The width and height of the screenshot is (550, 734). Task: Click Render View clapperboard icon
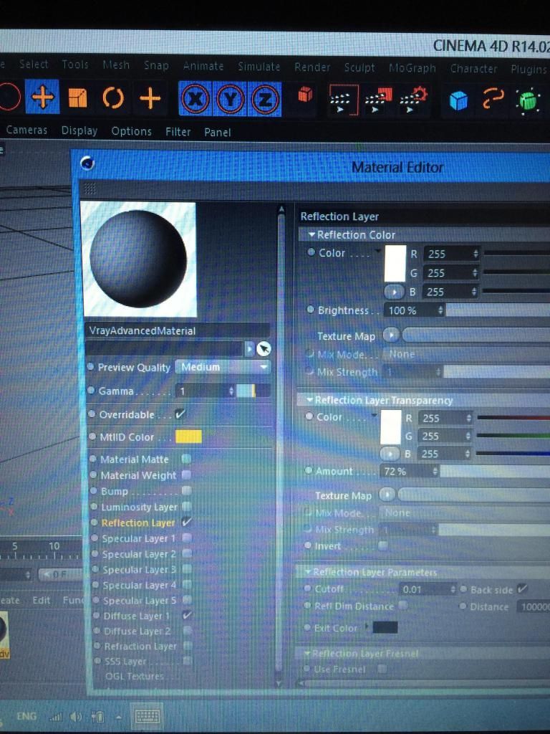tap(343, 100)
